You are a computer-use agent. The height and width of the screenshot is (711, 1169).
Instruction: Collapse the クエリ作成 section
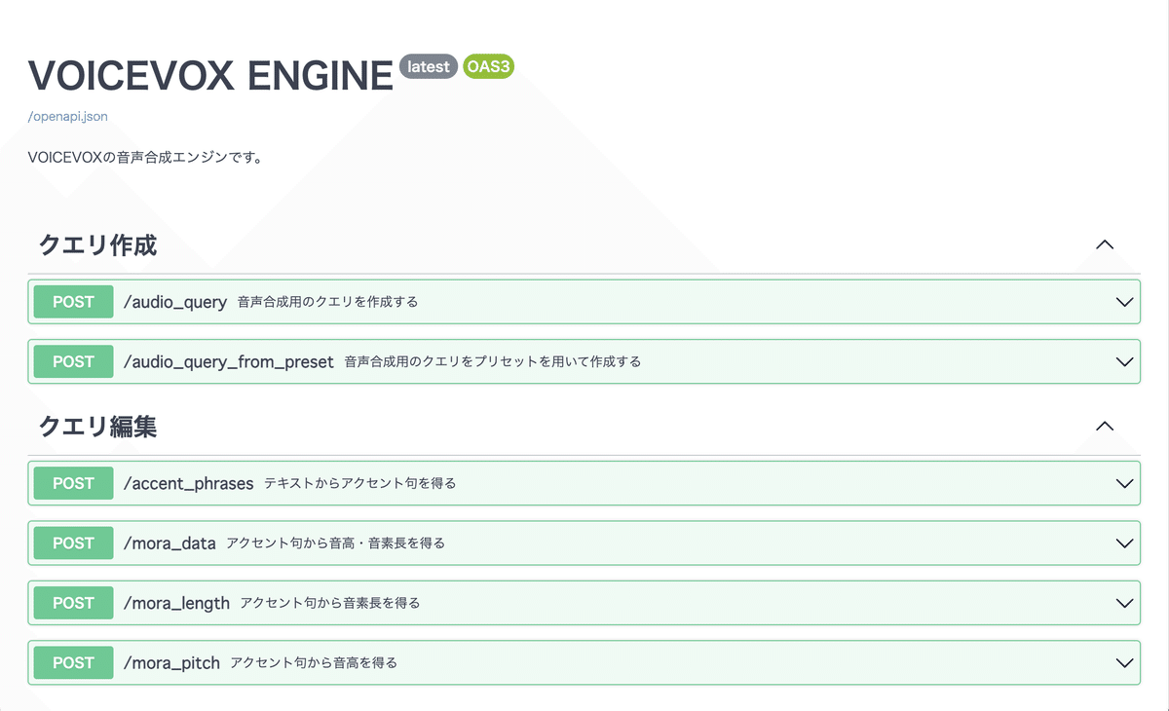click(x=1105, y=245)
